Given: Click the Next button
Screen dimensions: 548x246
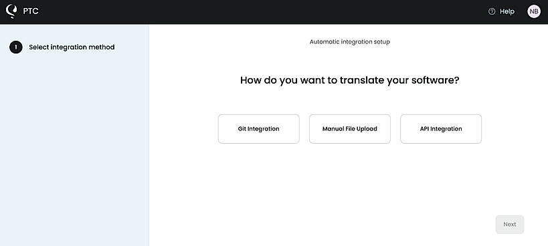Looking at the screenshot, I should pos(510,225).
